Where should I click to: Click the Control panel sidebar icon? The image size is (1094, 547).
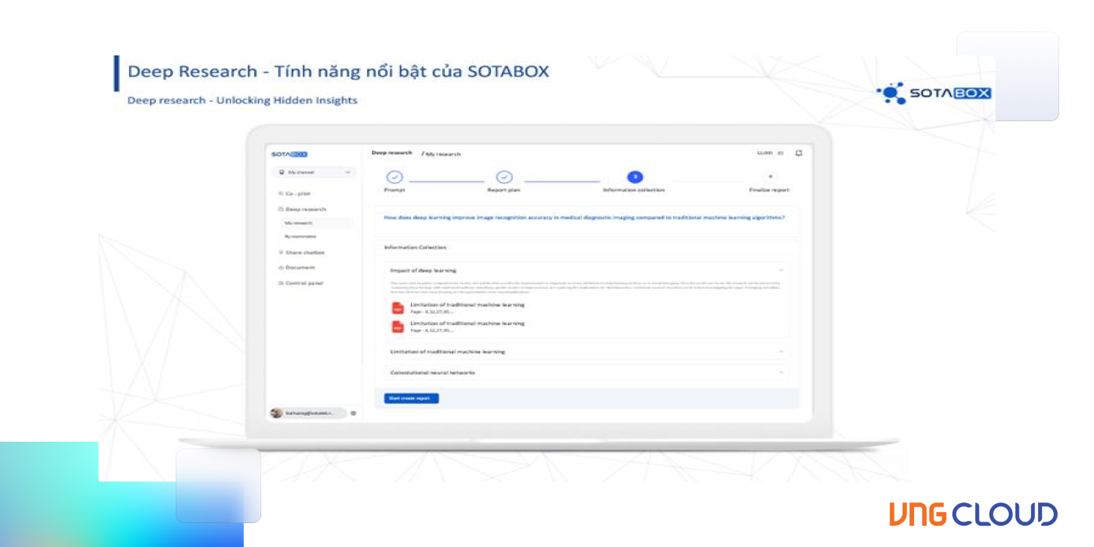[x=280, y=283]
